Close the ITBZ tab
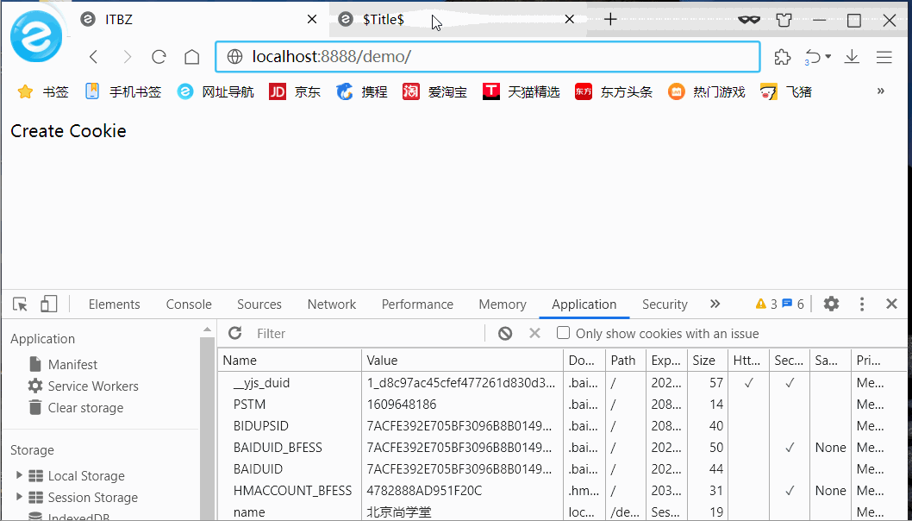 click(312, 19)
